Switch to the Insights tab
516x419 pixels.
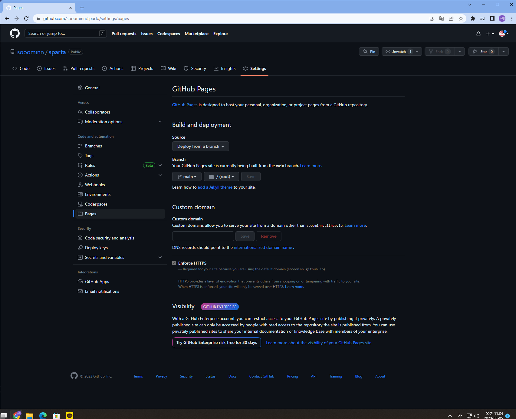225,68
